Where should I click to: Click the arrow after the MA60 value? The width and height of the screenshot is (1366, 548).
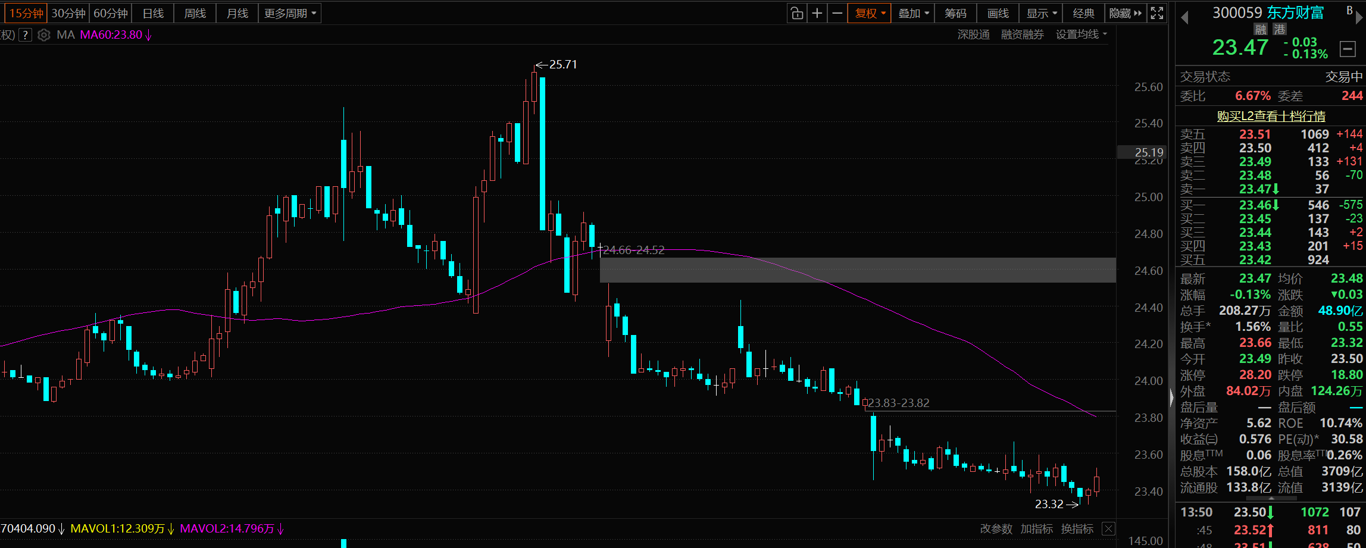(x=148, y=35)
